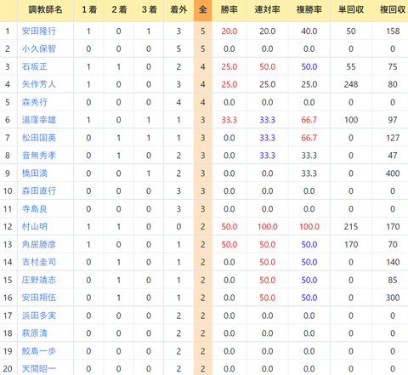Open trainer 萩原清 link

[x=35, y=333]
